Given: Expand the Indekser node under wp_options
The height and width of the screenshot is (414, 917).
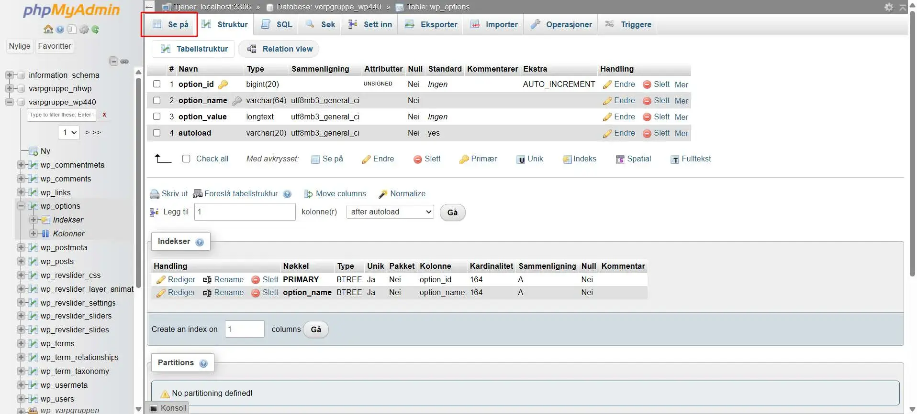Looking at the screenshot, I should pyautogui.click(x=34, y=220).
